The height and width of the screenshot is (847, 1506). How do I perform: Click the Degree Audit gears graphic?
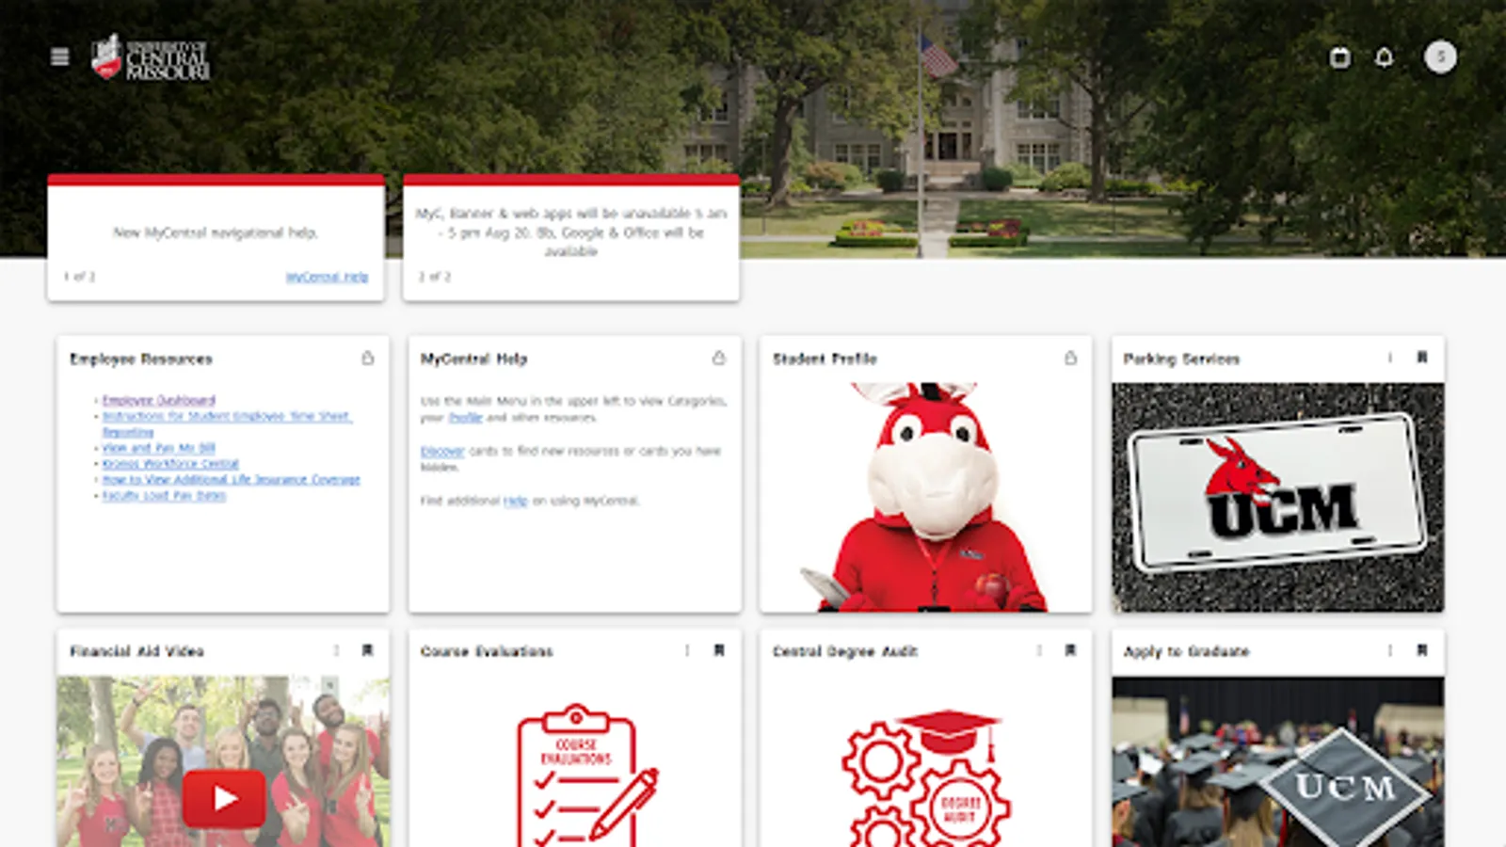926,779
